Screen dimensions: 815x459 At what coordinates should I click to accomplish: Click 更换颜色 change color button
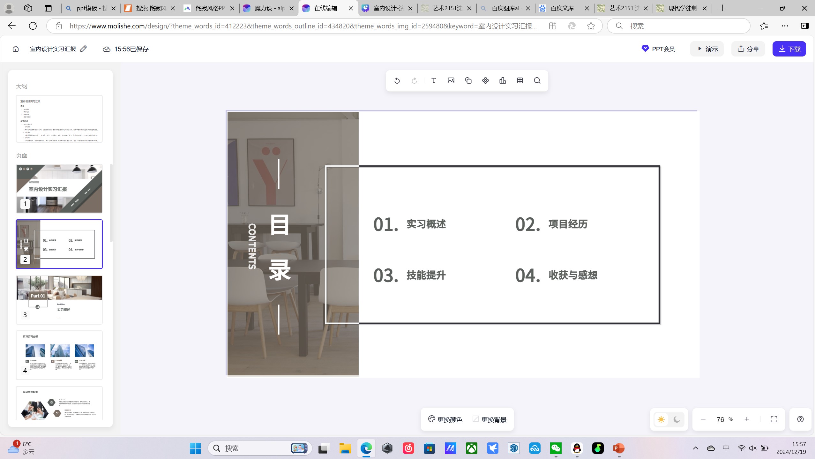pos(445,419)
